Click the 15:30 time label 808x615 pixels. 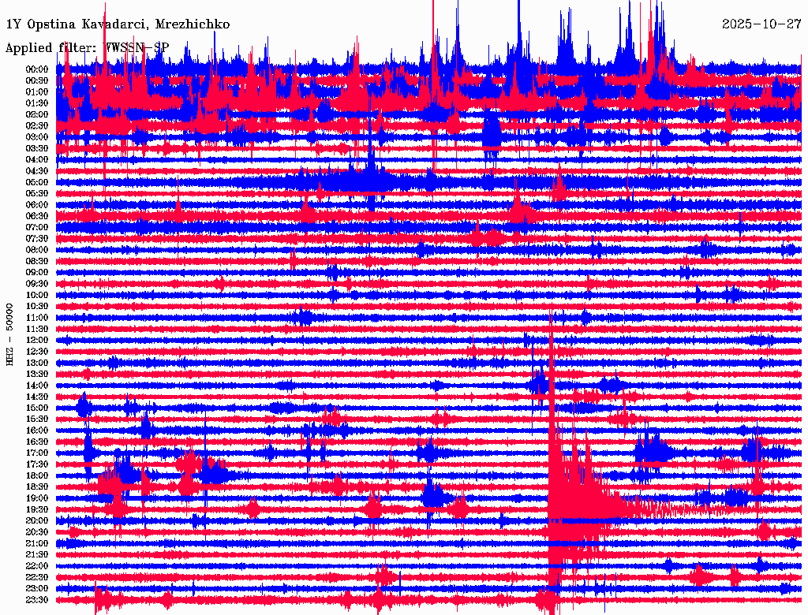click(37, 419)
